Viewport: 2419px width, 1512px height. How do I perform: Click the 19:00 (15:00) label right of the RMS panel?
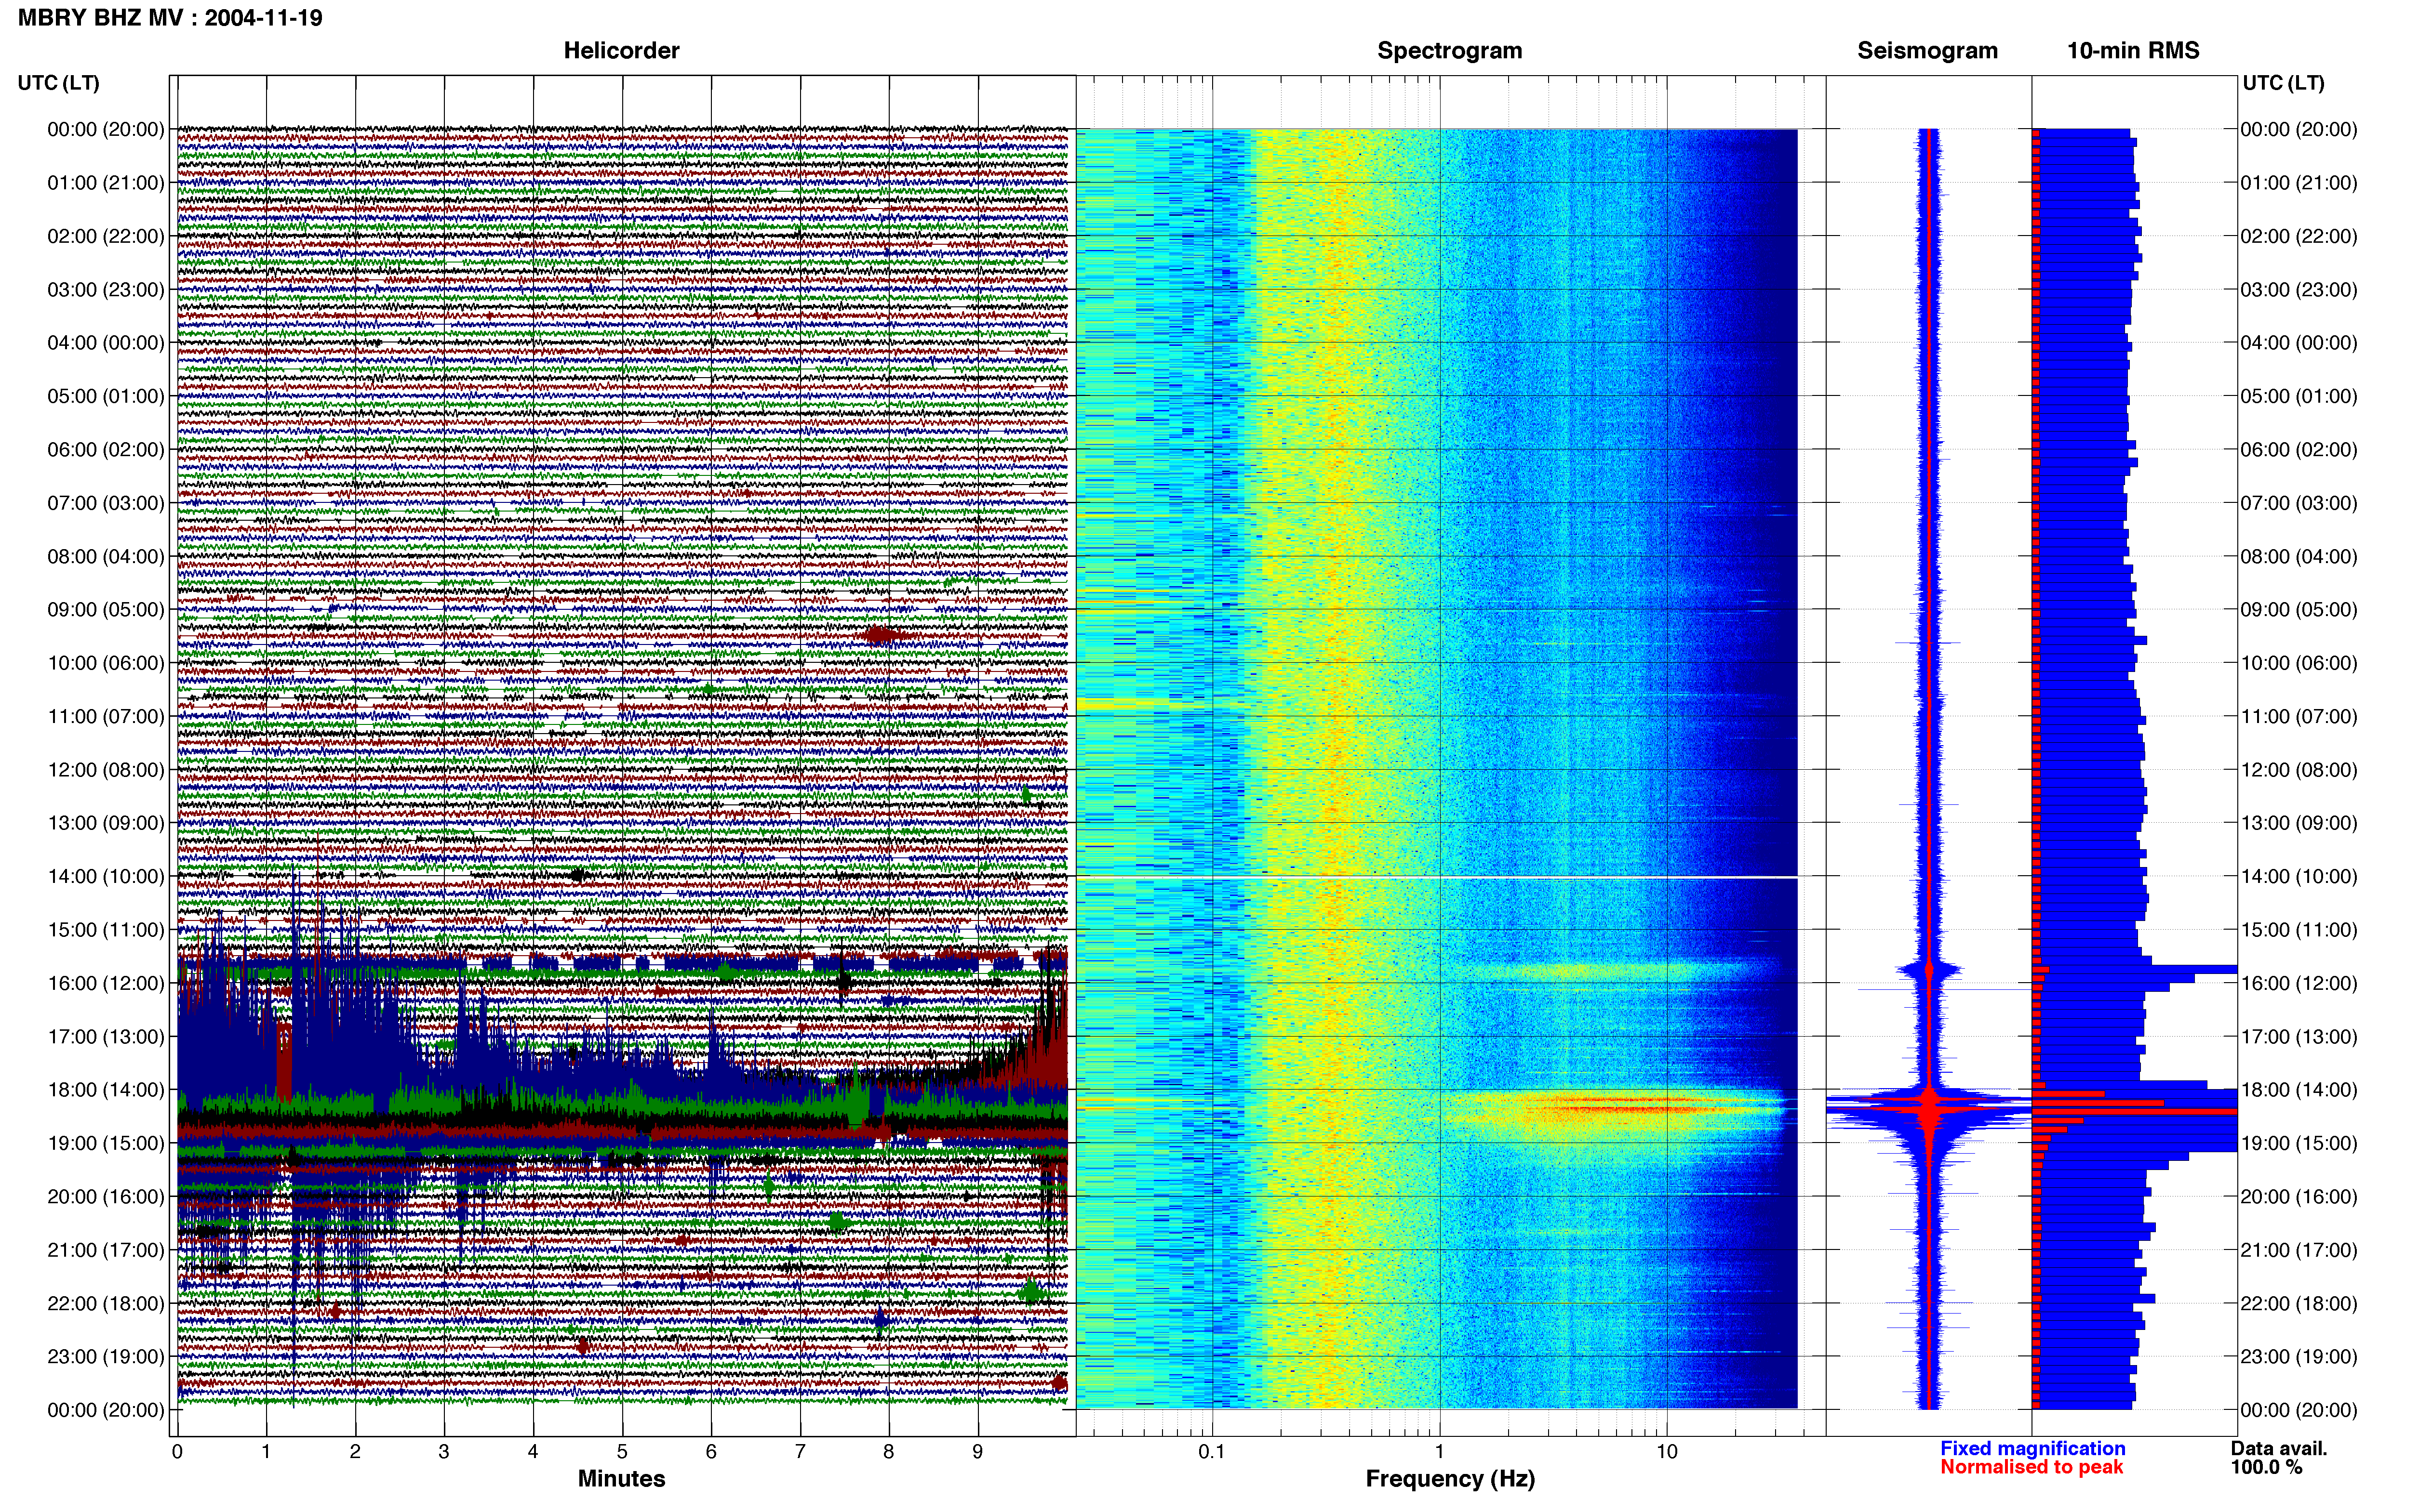2299,1143
